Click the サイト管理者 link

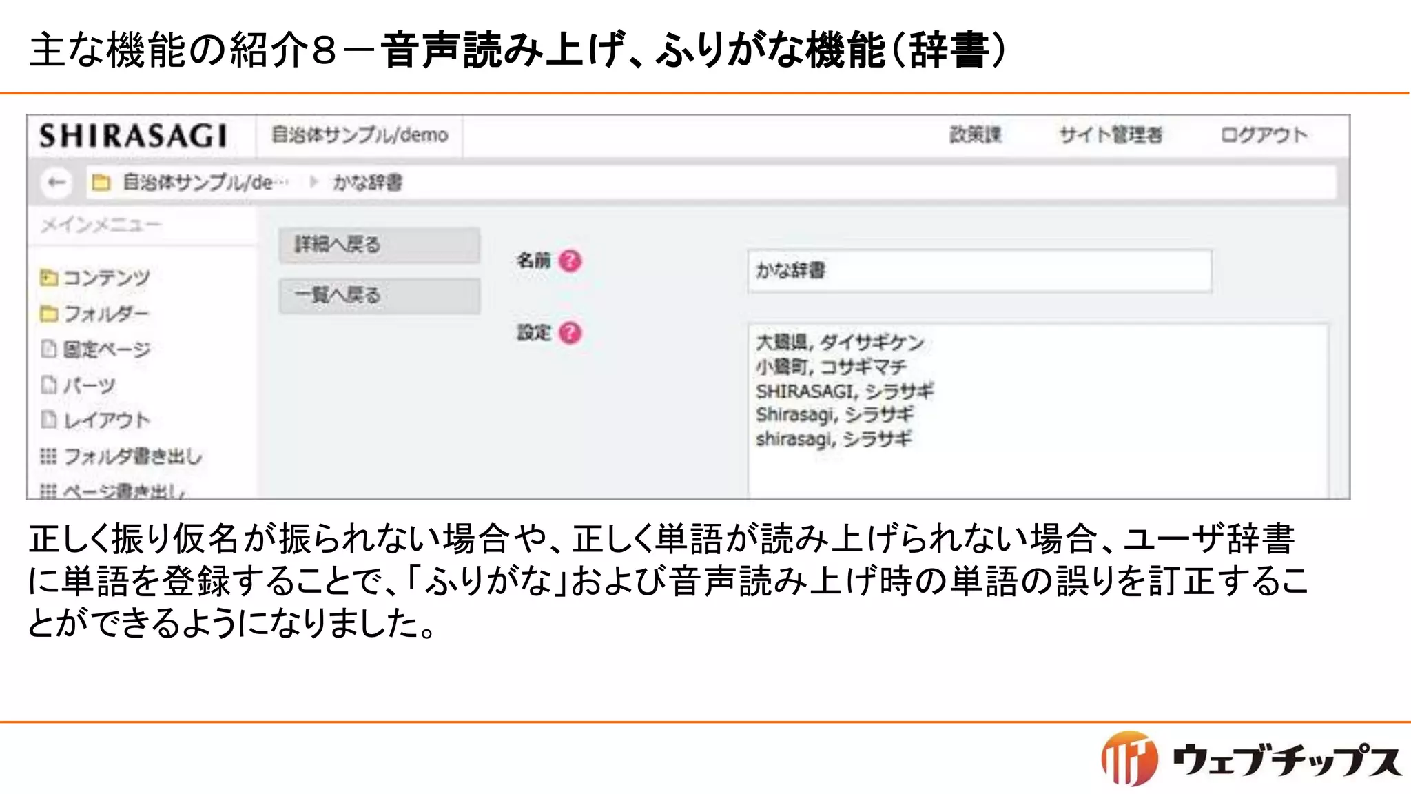click(1111, 135)
